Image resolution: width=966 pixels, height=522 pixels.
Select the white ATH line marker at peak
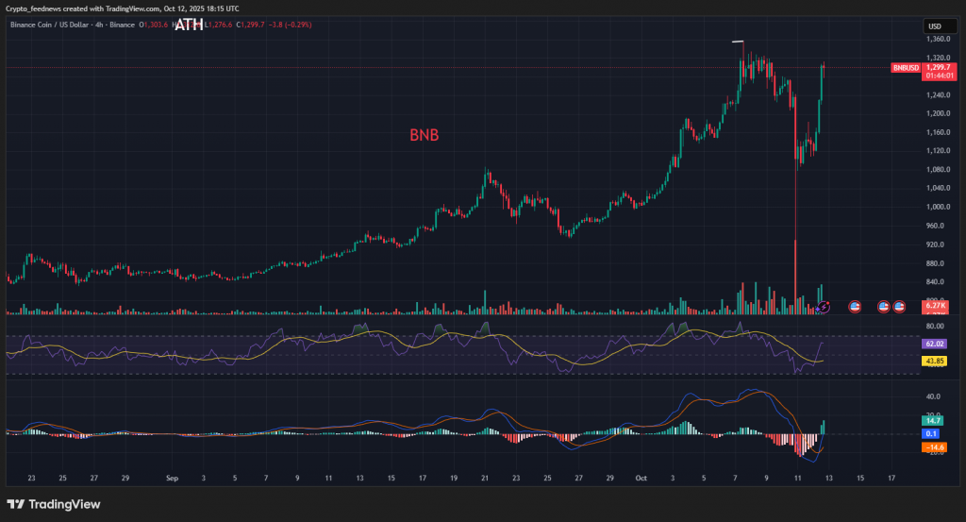point(738,42)
